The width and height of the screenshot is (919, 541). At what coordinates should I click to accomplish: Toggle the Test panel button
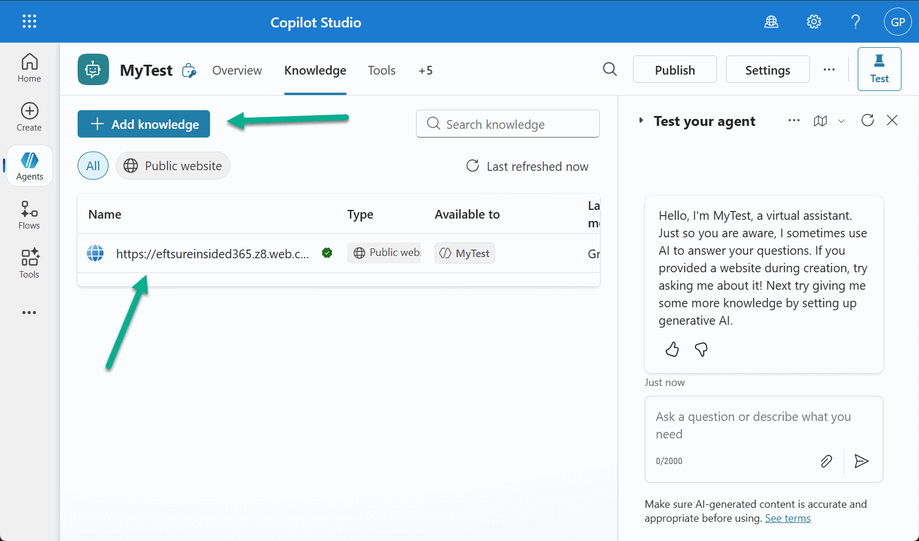tap(879, 69)
